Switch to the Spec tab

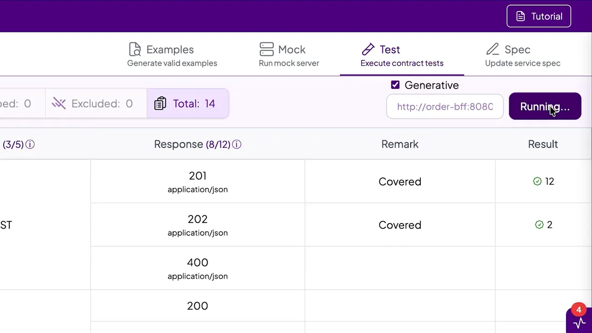click(x=523, y=54)
